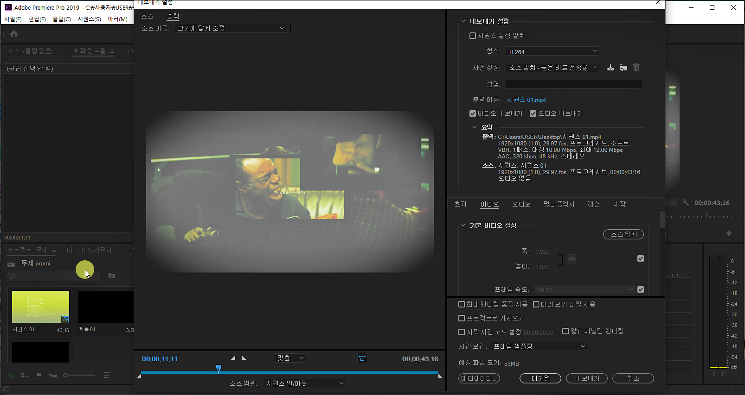Open 소스 비율 크기에 맞게 조절 dropdown
This screenshot has height=395, width=745.
click(x=230, y=28)
